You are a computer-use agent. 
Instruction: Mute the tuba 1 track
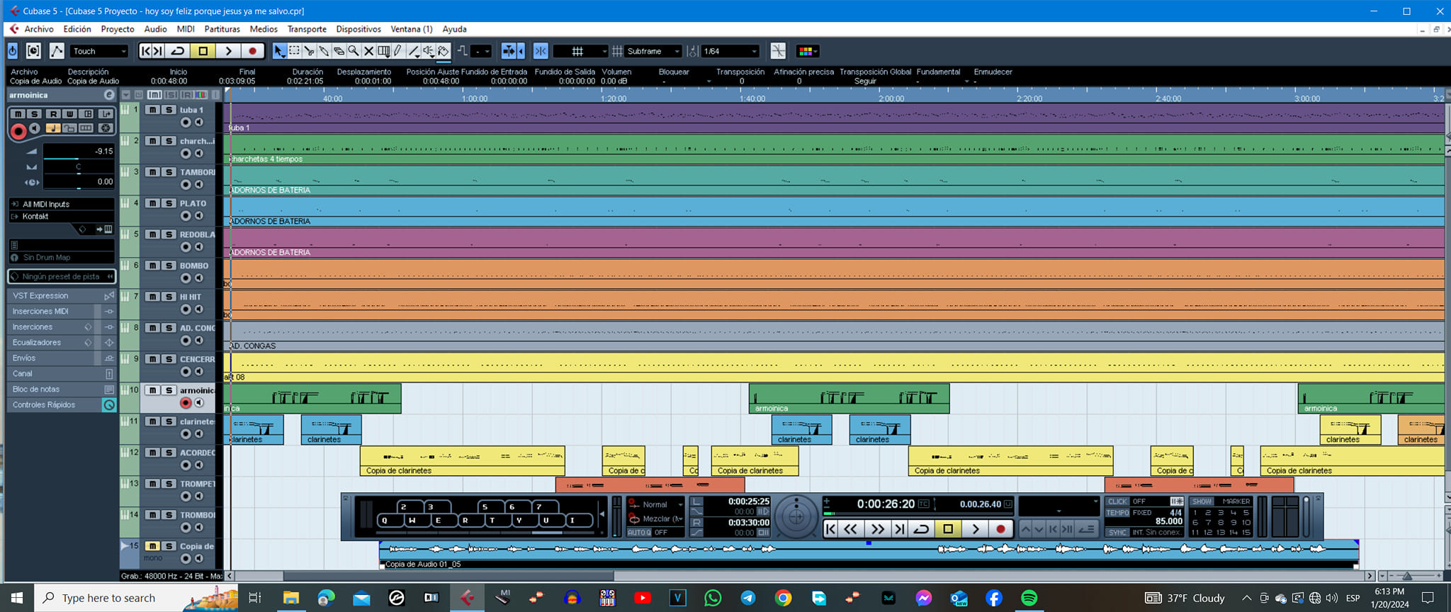[x=152, y=110]
